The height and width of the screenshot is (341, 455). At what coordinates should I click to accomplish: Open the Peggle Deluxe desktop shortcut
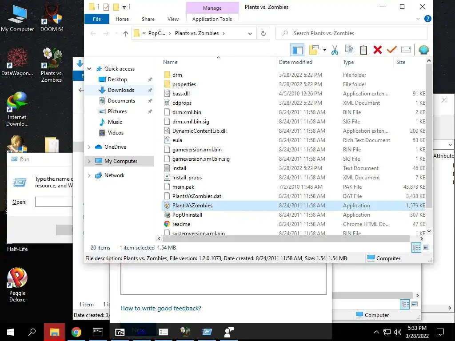coord(17,285)
